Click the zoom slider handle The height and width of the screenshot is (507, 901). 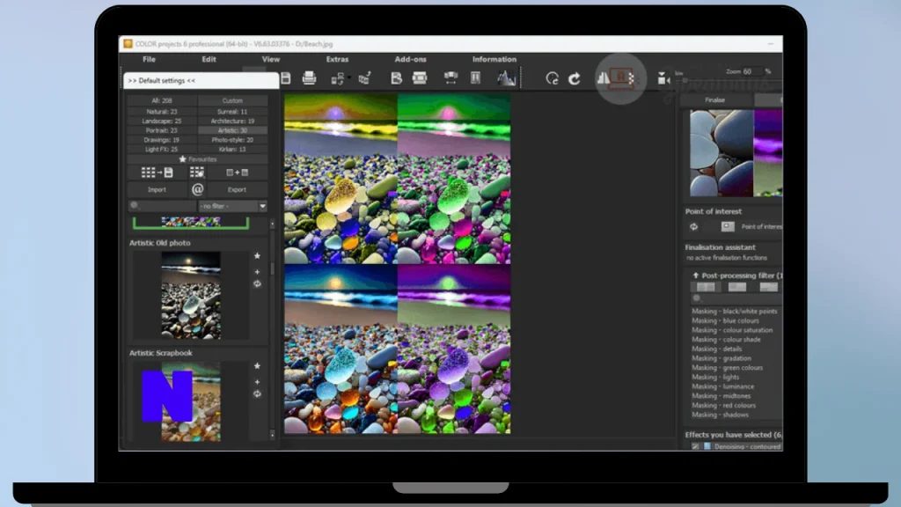click(685, 81)
